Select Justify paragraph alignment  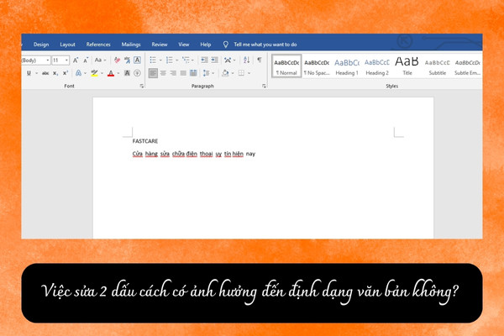[183, 73]
